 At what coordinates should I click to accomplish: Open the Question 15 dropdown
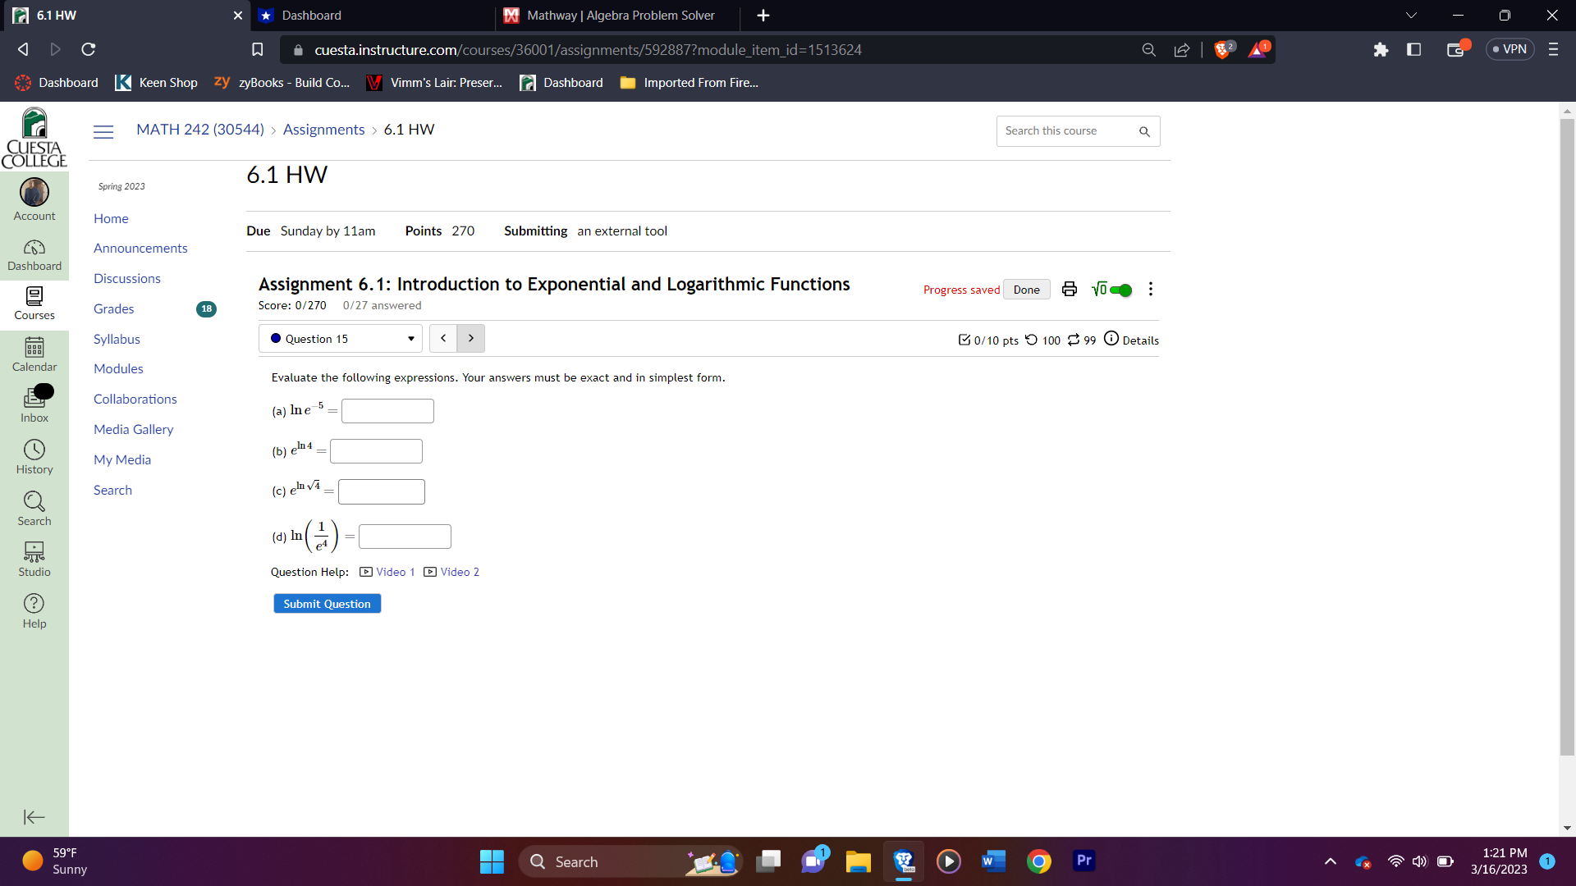tap(340, 338)
